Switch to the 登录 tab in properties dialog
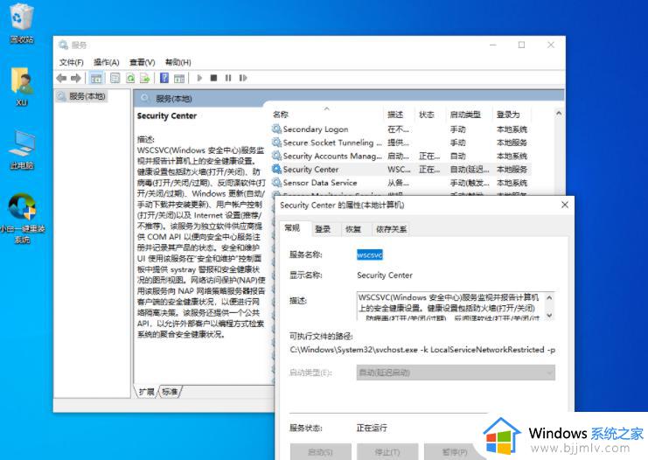The width and height of the screenshot is (648, 460). click(x=323, y=229)
